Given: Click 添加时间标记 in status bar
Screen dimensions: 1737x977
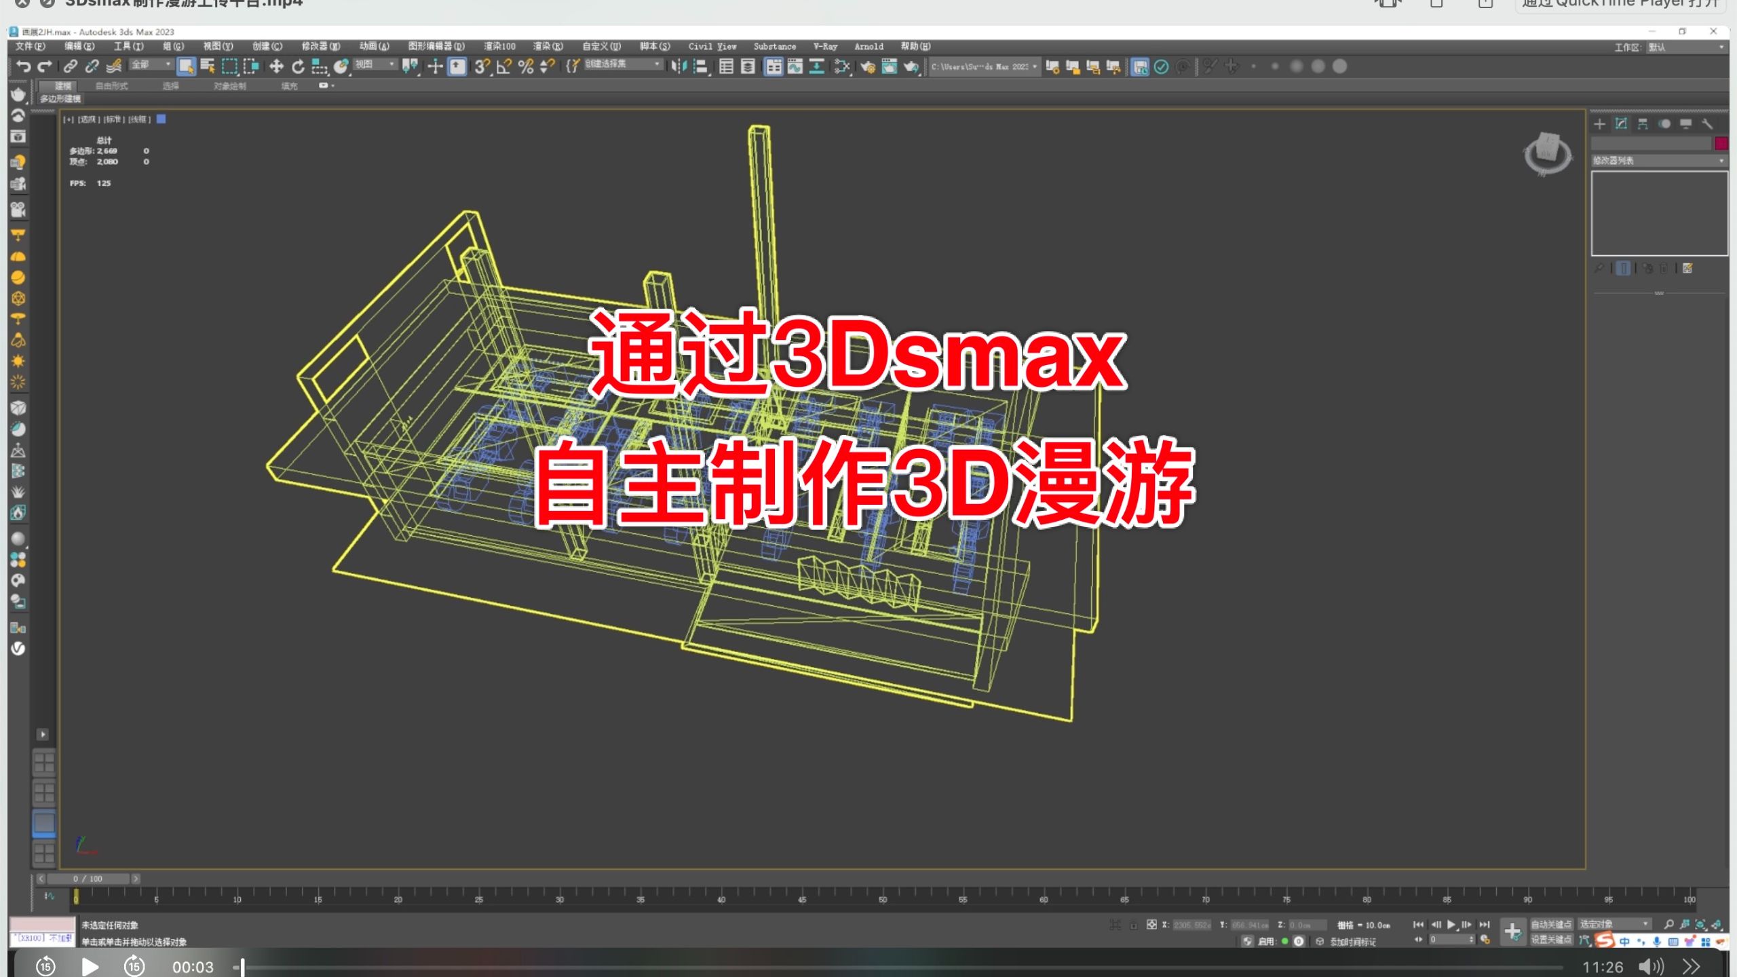Looking at the screenshot, I should 1353,941.
